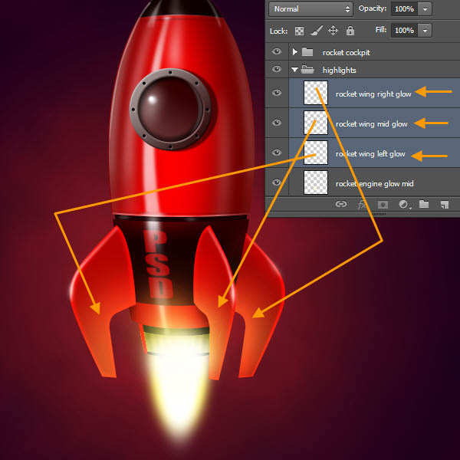Click the lock position icon

click(333, 31)
